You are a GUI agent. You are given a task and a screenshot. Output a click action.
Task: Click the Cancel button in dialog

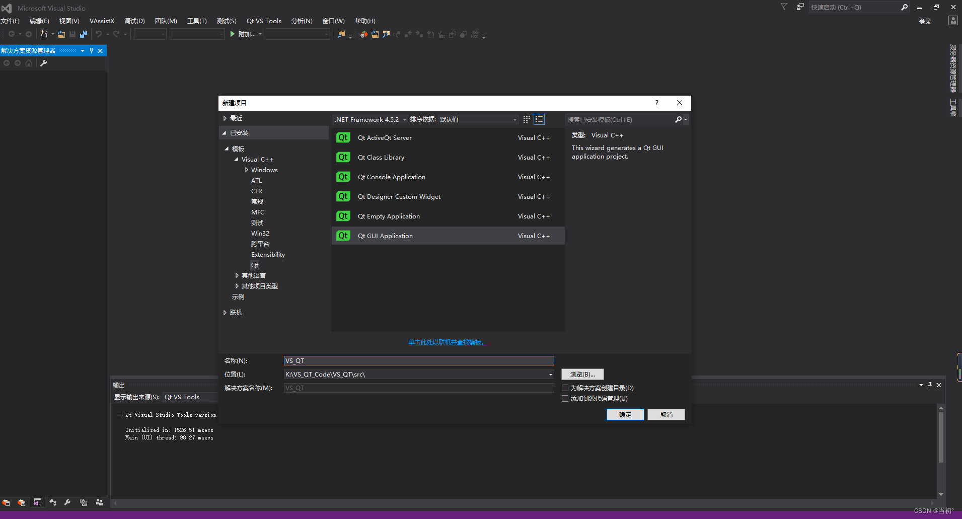tap(666, 414)
